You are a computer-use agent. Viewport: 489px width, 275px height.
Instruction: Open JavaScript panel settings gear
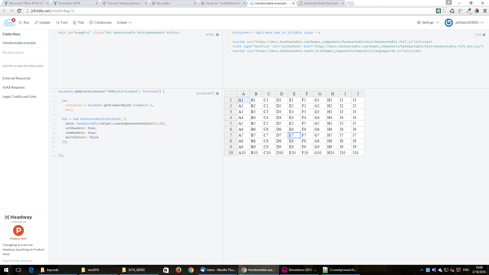217,93
